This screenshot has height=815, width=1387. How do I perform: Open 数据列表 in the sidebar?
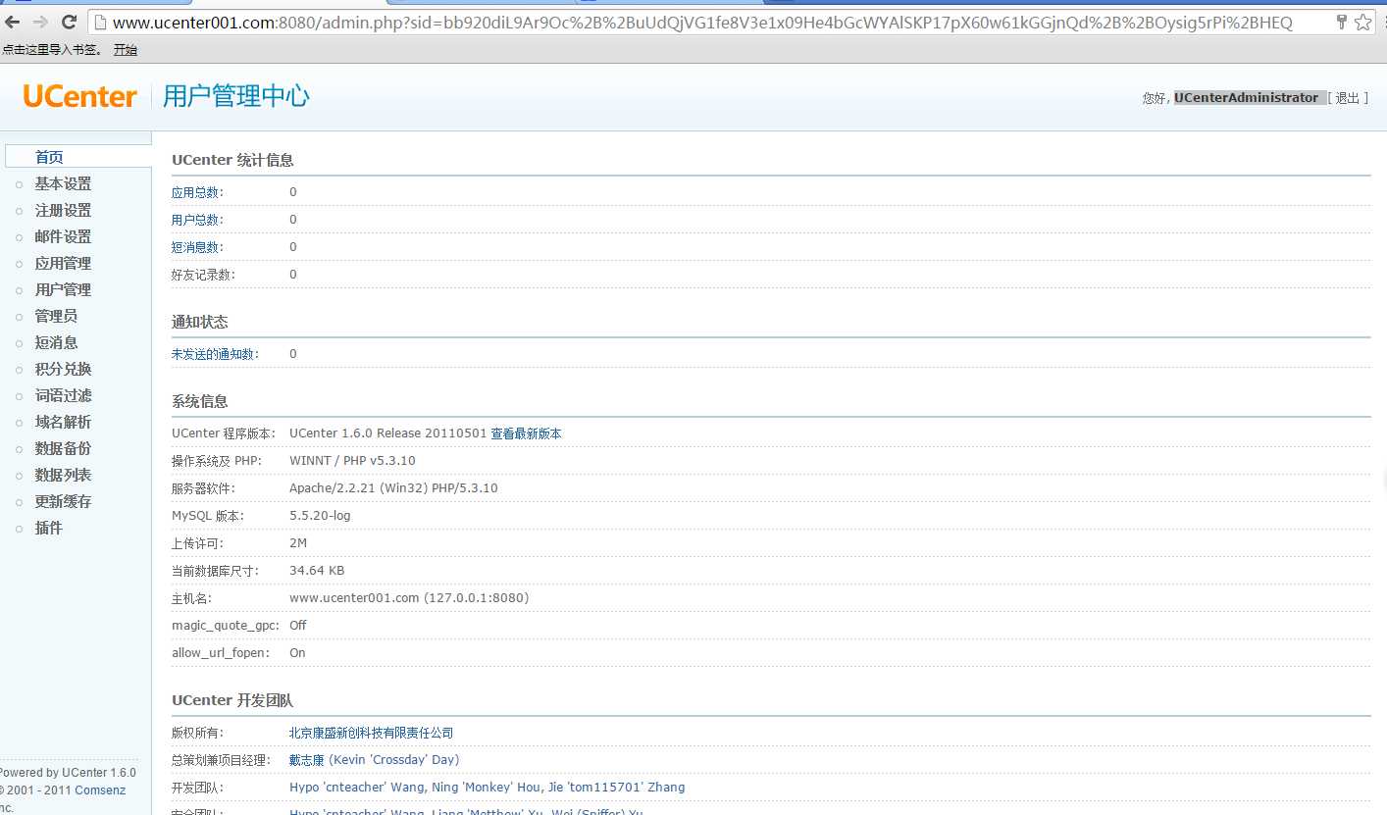point(63,475)
